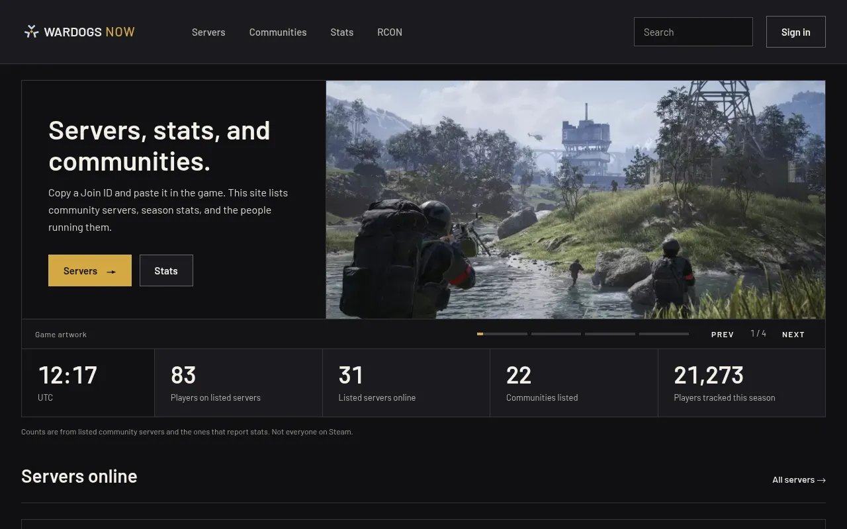The width and height of the screenshot is (847, 529).
Task: Go to previous slide with PREV
Action: (723, 335)
